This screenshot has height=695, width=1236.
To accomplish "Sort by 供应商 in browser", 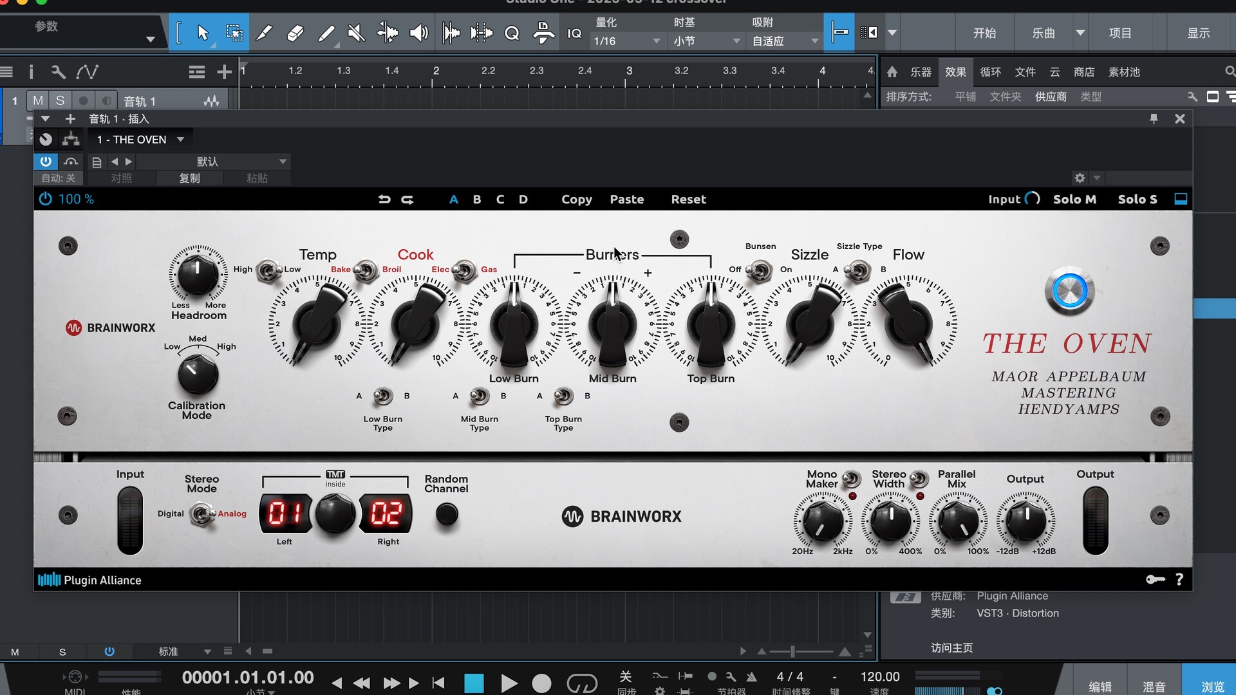I will (x=1051, y=97).
